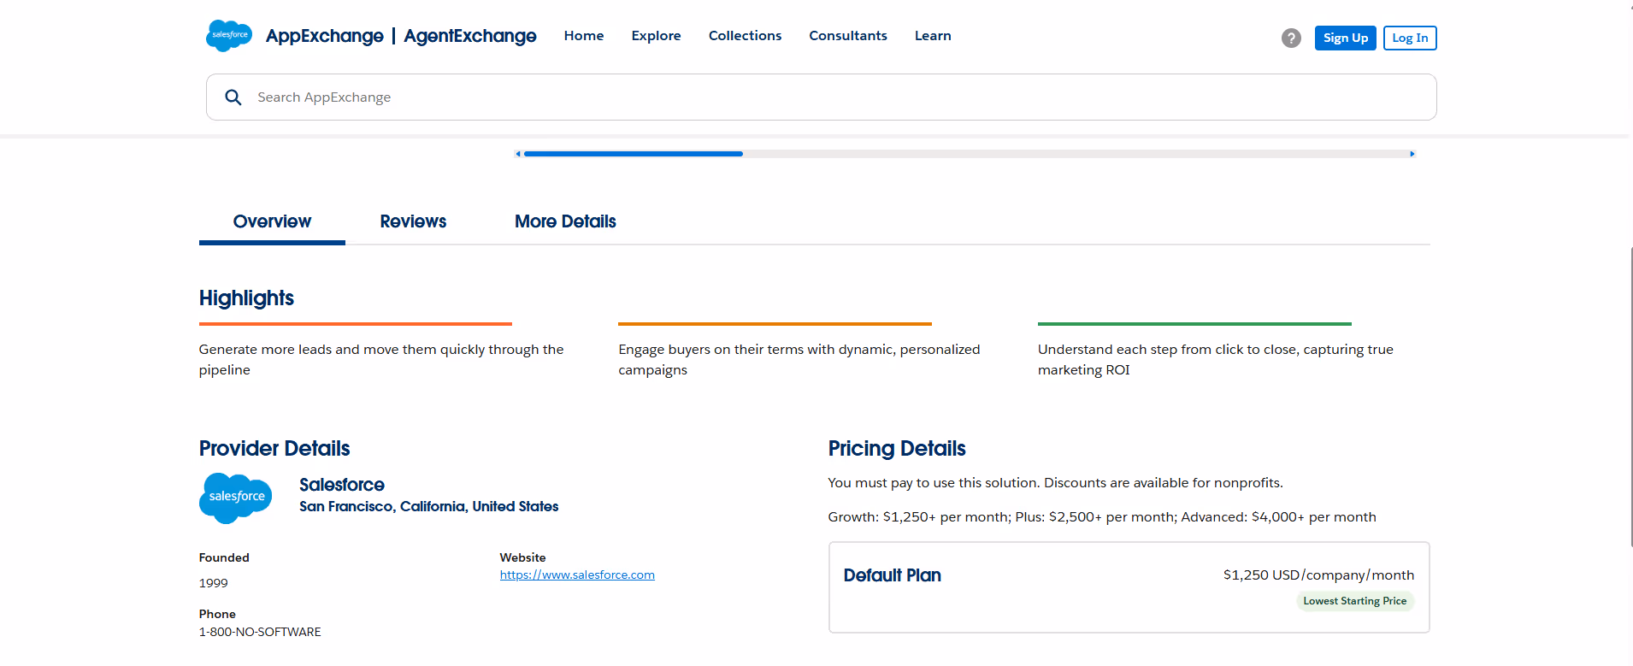Open the https://www.salesforce.com website link

(x=577, y=575)
